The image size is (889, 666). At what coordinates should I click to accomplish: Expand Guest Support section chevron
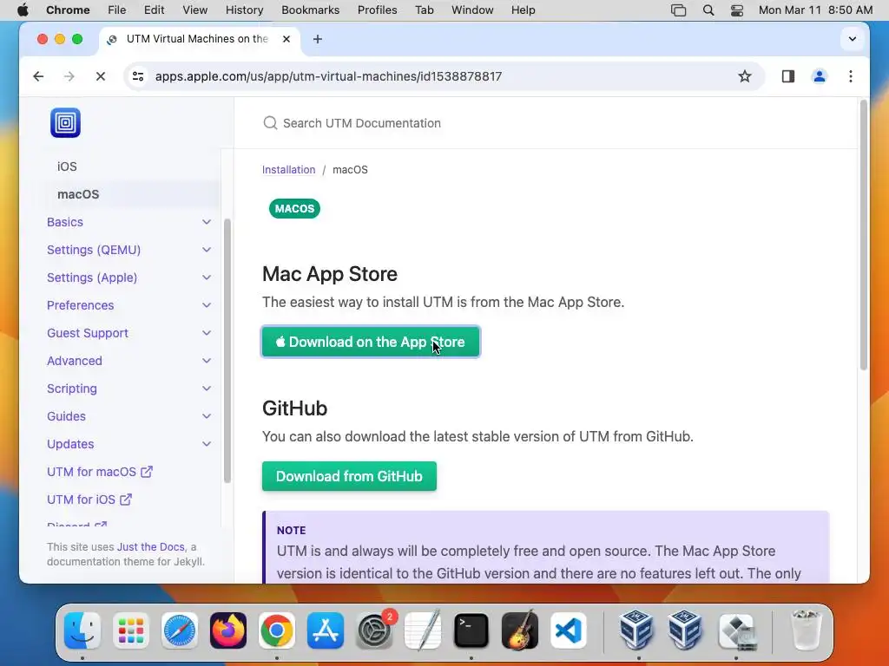[x=207, y=333]
